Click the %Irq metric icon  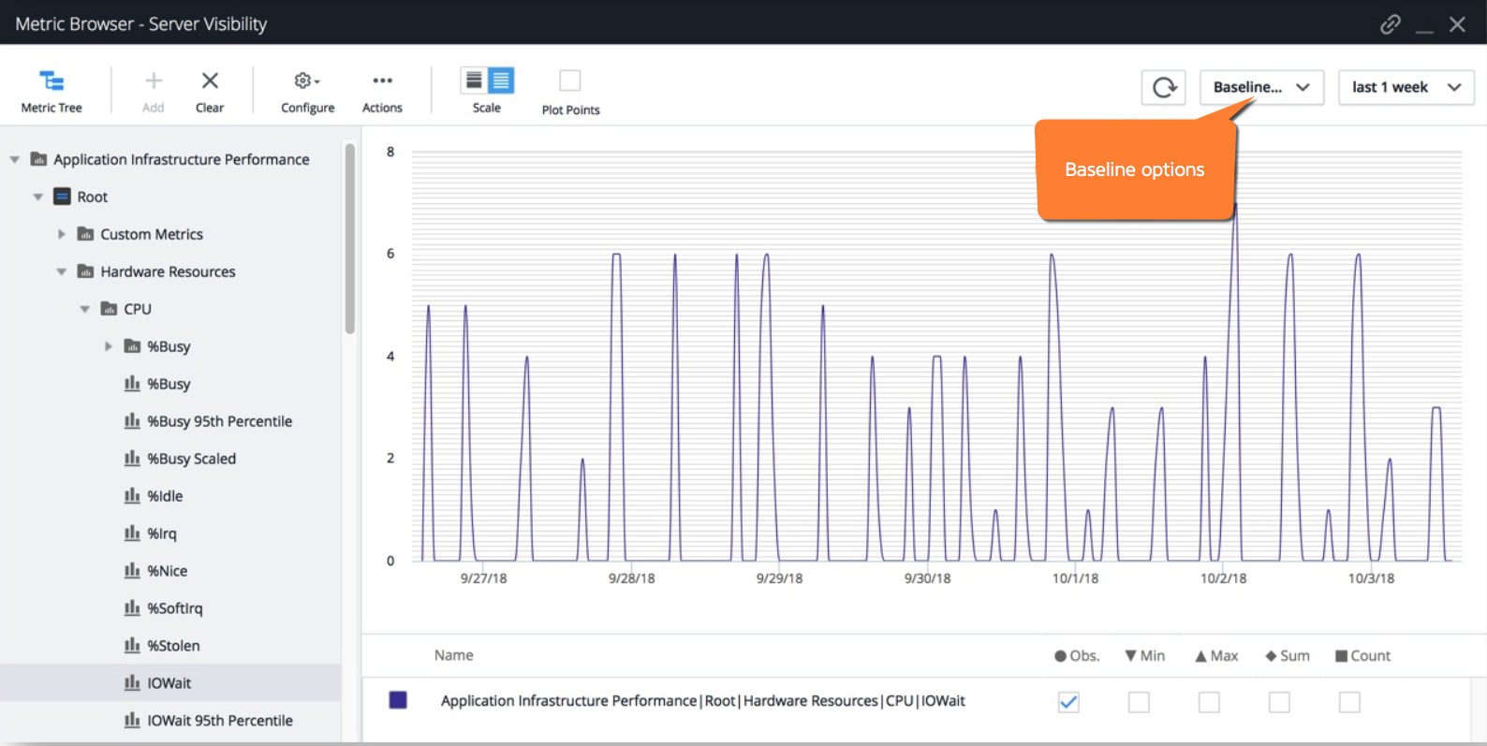[133, 534]
